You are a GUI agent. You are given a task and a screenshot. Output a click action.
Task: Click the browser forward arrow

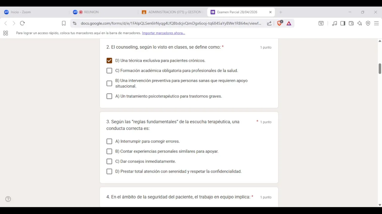tap(14, 23)
